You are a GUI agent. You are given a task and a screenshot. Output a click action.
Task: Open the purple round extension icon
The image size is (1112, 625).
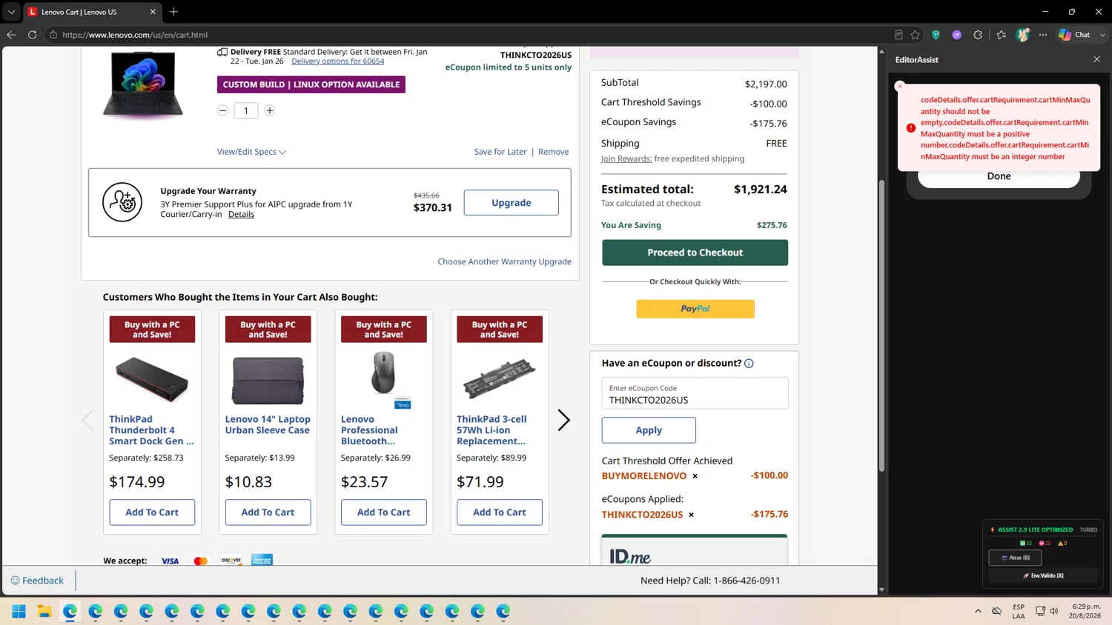[x=957, y=35]
